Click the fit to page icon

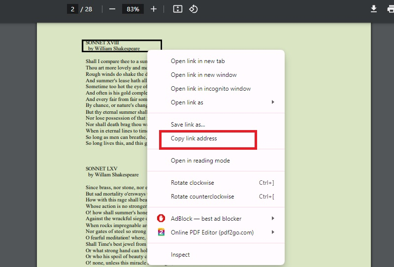coord(178,9)
